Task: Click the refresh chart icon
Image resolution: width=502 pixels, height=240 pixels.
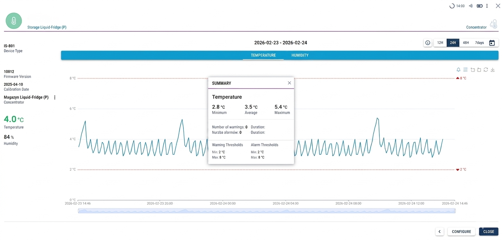Action: [x=486, y=70]
